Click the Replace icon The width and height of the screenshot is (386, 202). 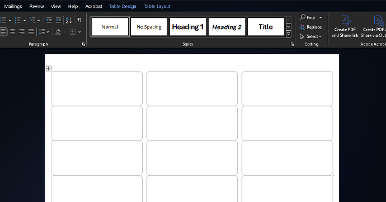coord(302,27)
